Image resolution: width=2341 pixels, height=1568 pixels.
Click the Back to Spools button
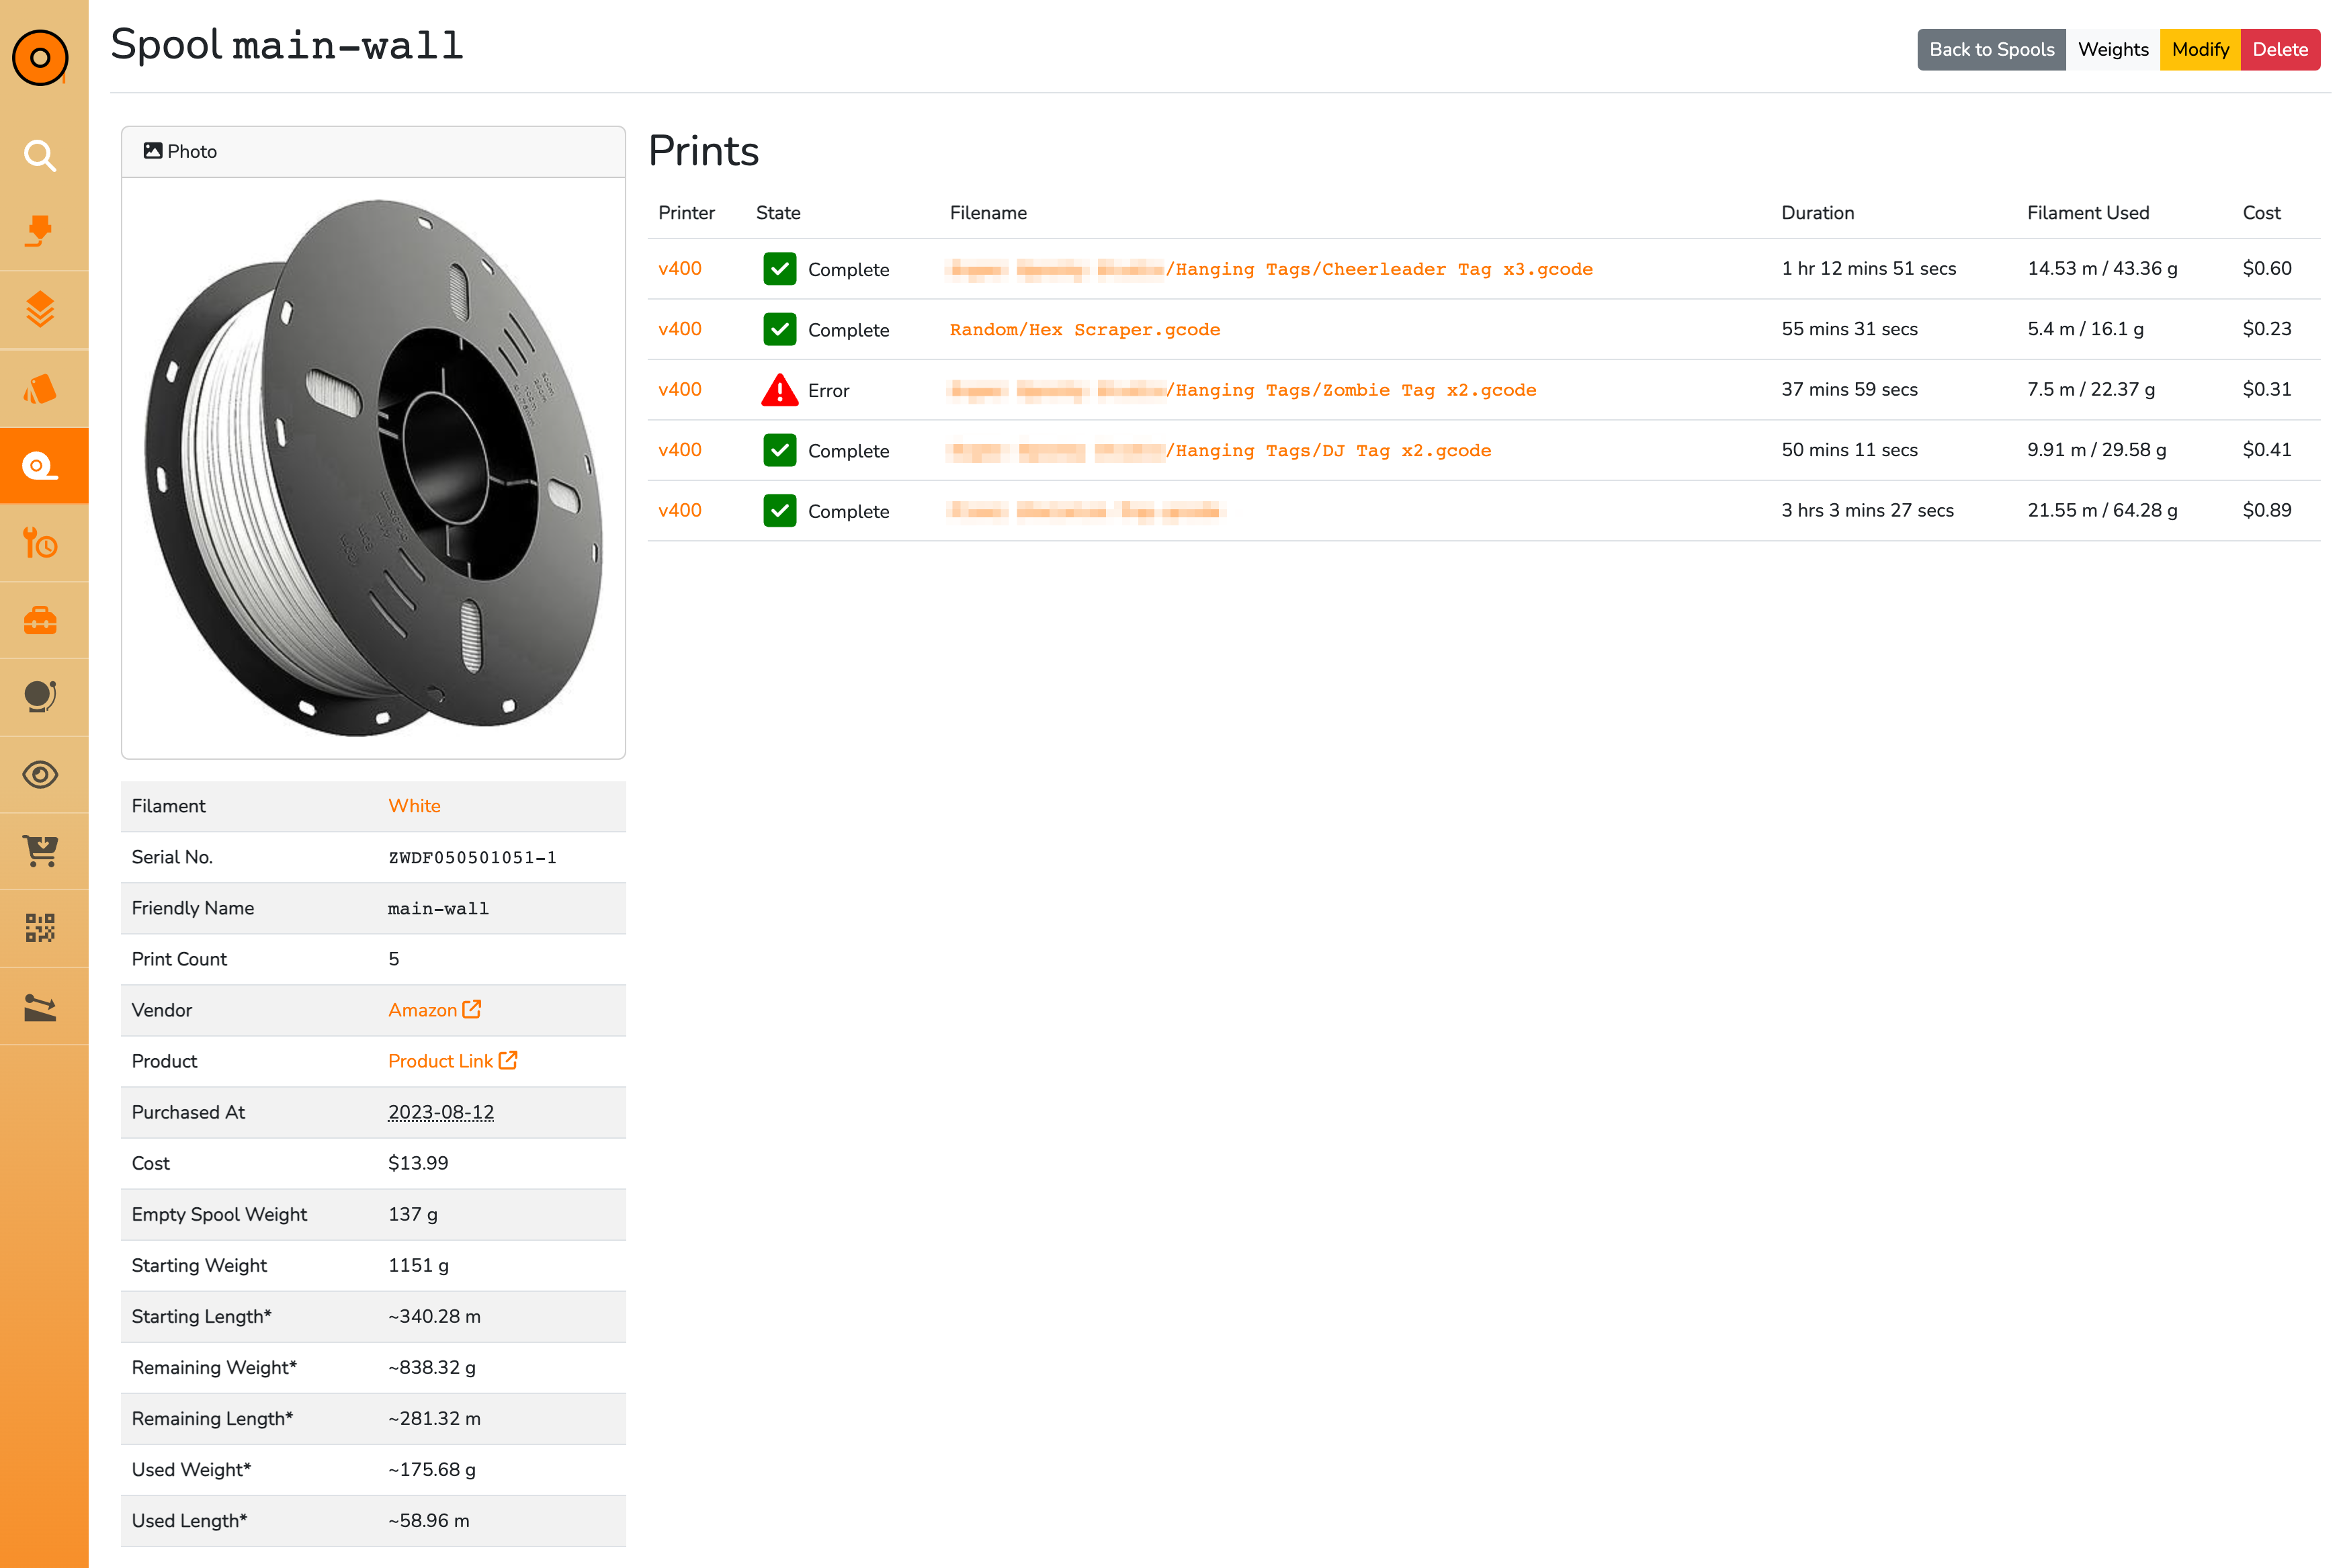click(1991, 49)
